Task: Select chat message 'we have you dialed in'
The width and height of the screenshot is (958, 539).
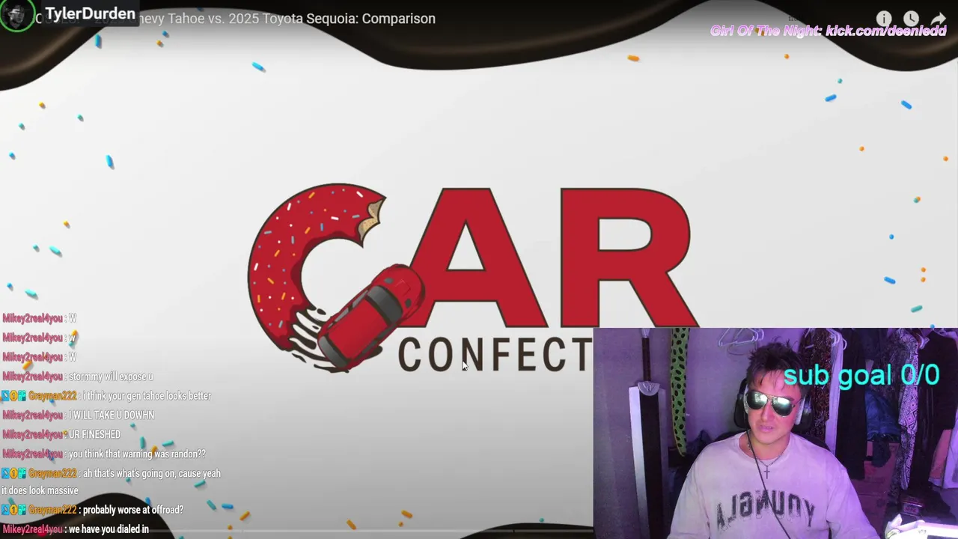Action: pyautogui.click(x=109, y=530)
